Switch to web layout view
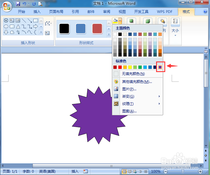This screenshot has width=210, height=175. 135,171
